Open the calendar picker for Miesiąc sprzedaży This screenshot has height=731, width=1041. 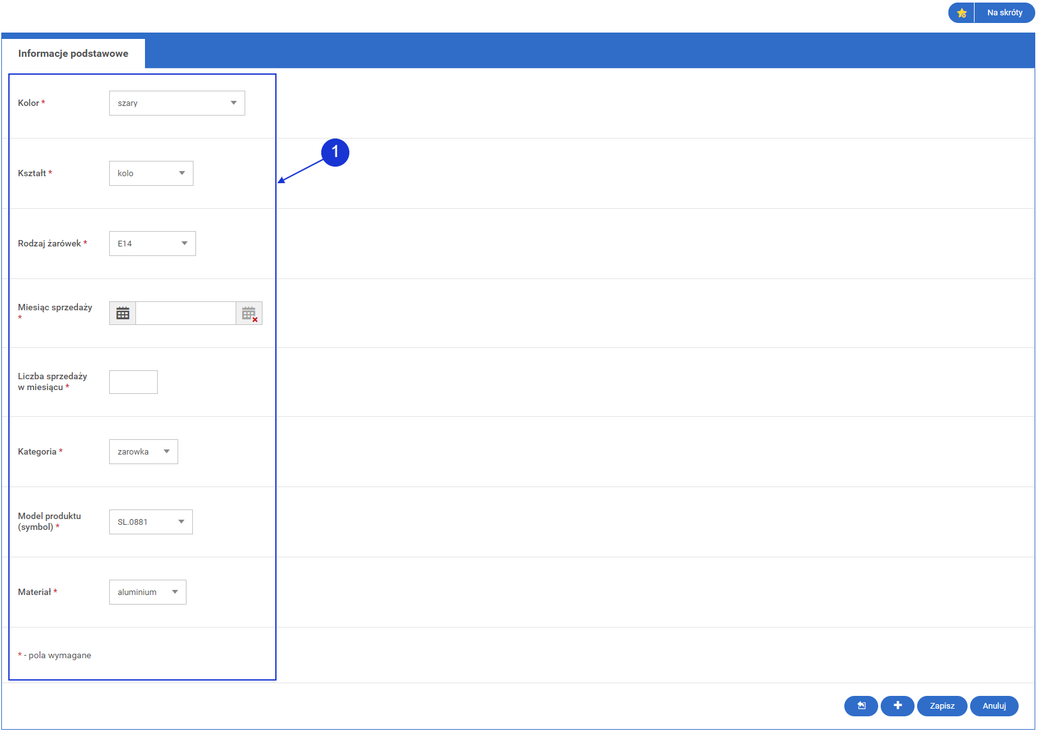pos(123,313)
